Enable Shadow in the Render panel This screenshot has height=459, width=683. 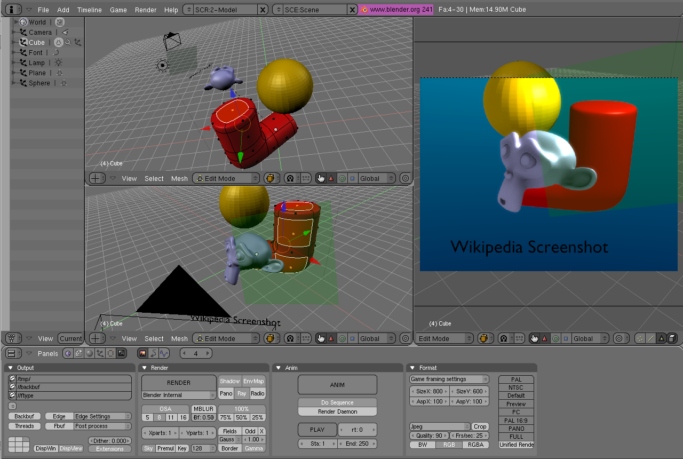click(229, 381)
